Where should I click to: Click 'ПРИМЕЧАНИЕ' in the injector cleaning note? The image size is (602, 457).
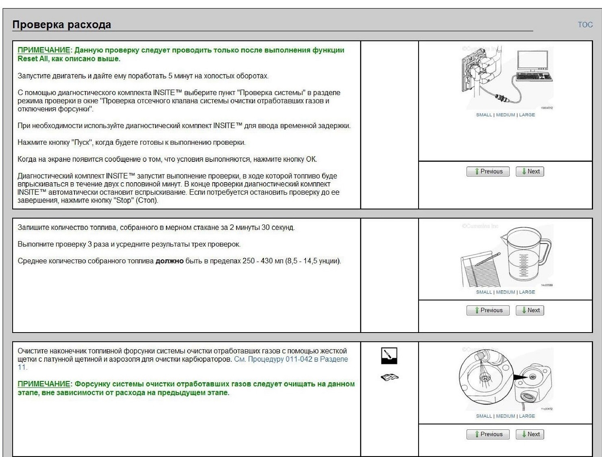point(44,384)
